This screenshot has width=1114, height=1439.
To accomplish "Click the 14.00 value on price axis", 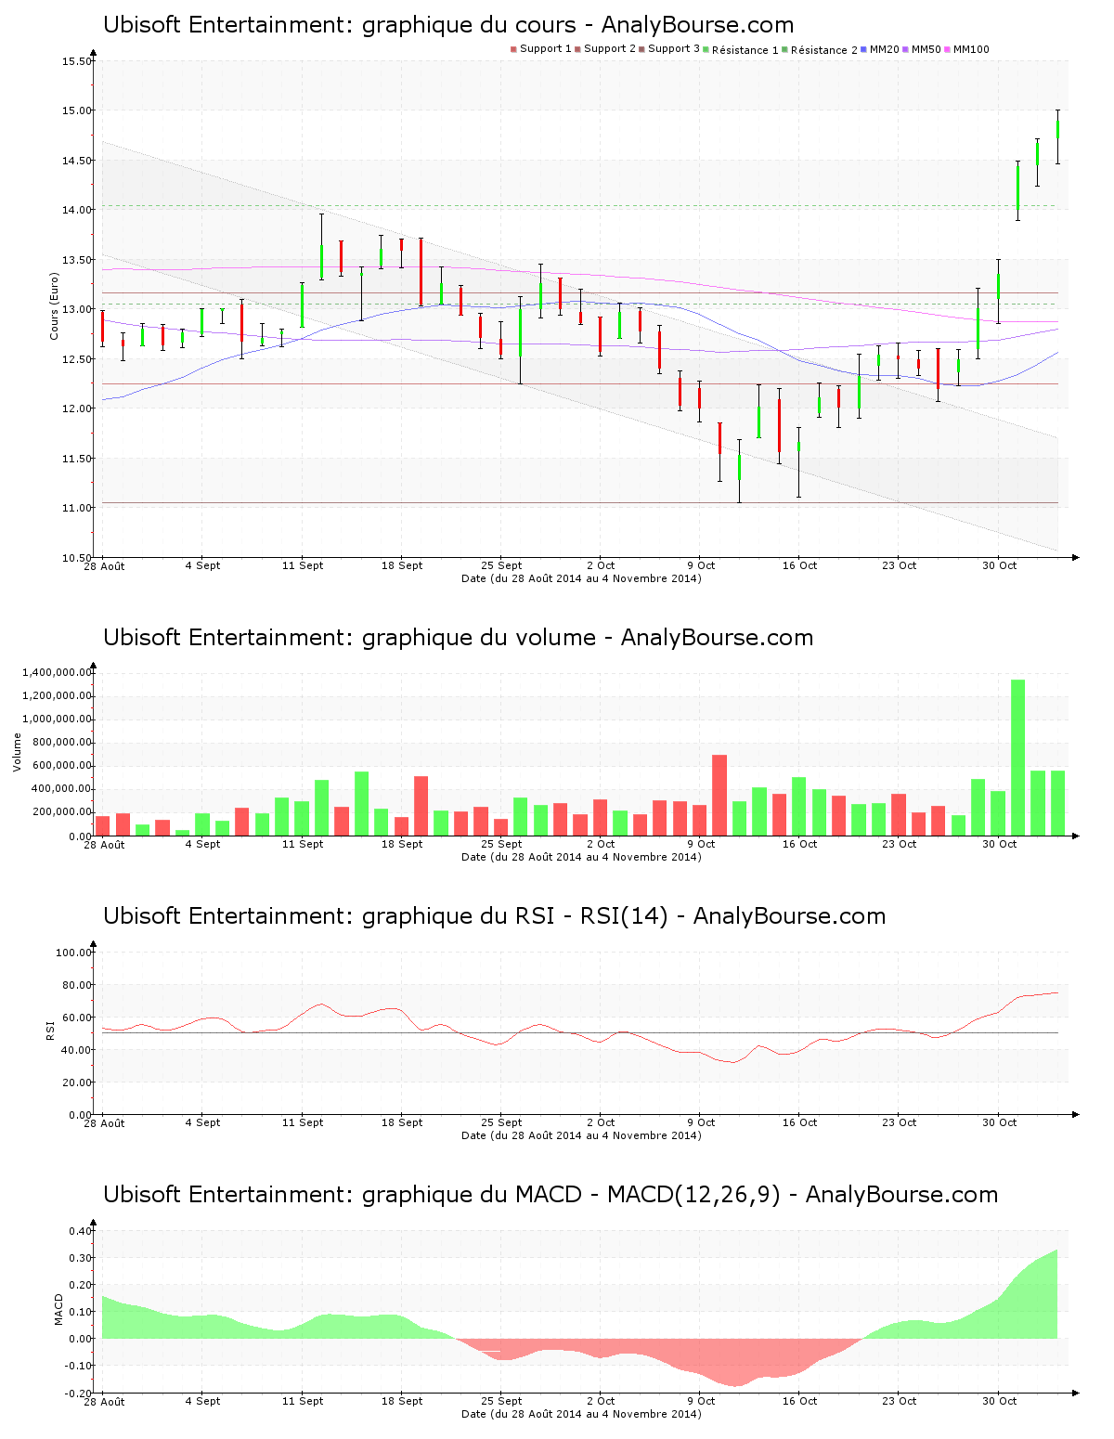I will (77, 211).
